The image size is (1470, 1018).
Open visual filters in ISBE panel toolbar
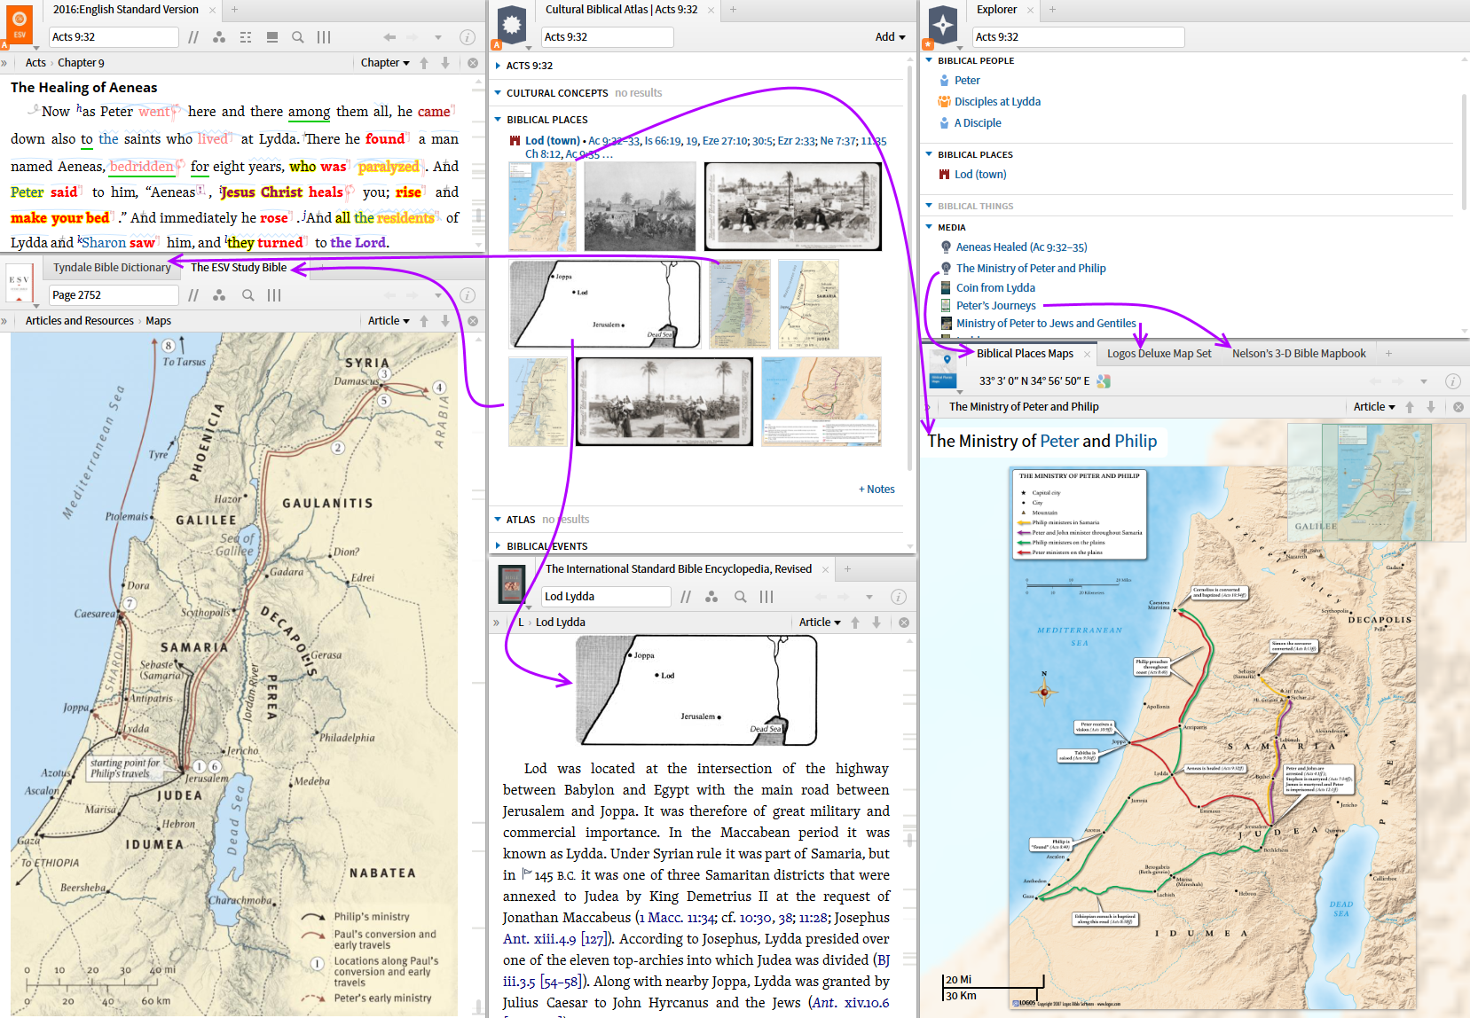pyautogui.click(x=711, y=597)
